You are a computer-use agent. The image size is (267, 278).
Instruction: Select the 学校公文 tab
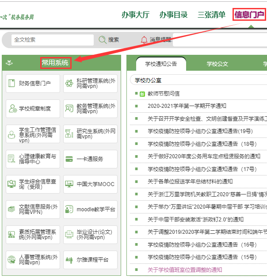[217, 64]
